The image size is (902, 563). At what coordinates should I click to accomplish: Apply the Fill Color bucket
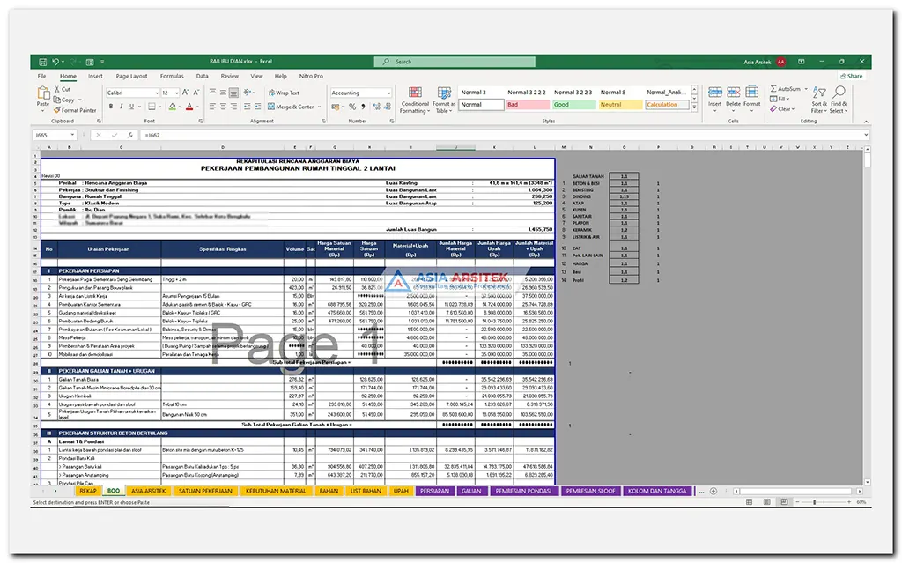[172, 107]
